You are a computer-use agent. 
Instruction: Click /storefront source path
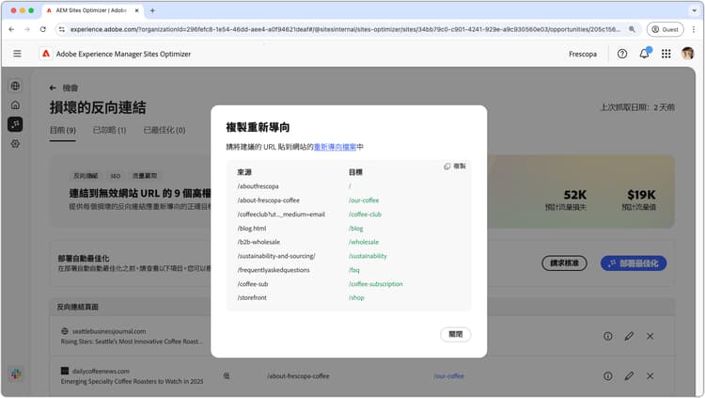[x=252, y=297]
